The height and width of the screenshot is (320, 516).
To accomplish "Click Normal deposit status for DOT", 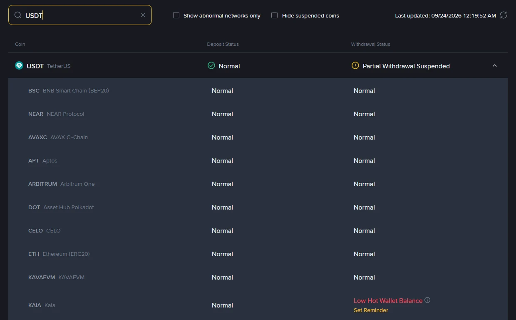I will pyautogui.click(x=222, y=207).
